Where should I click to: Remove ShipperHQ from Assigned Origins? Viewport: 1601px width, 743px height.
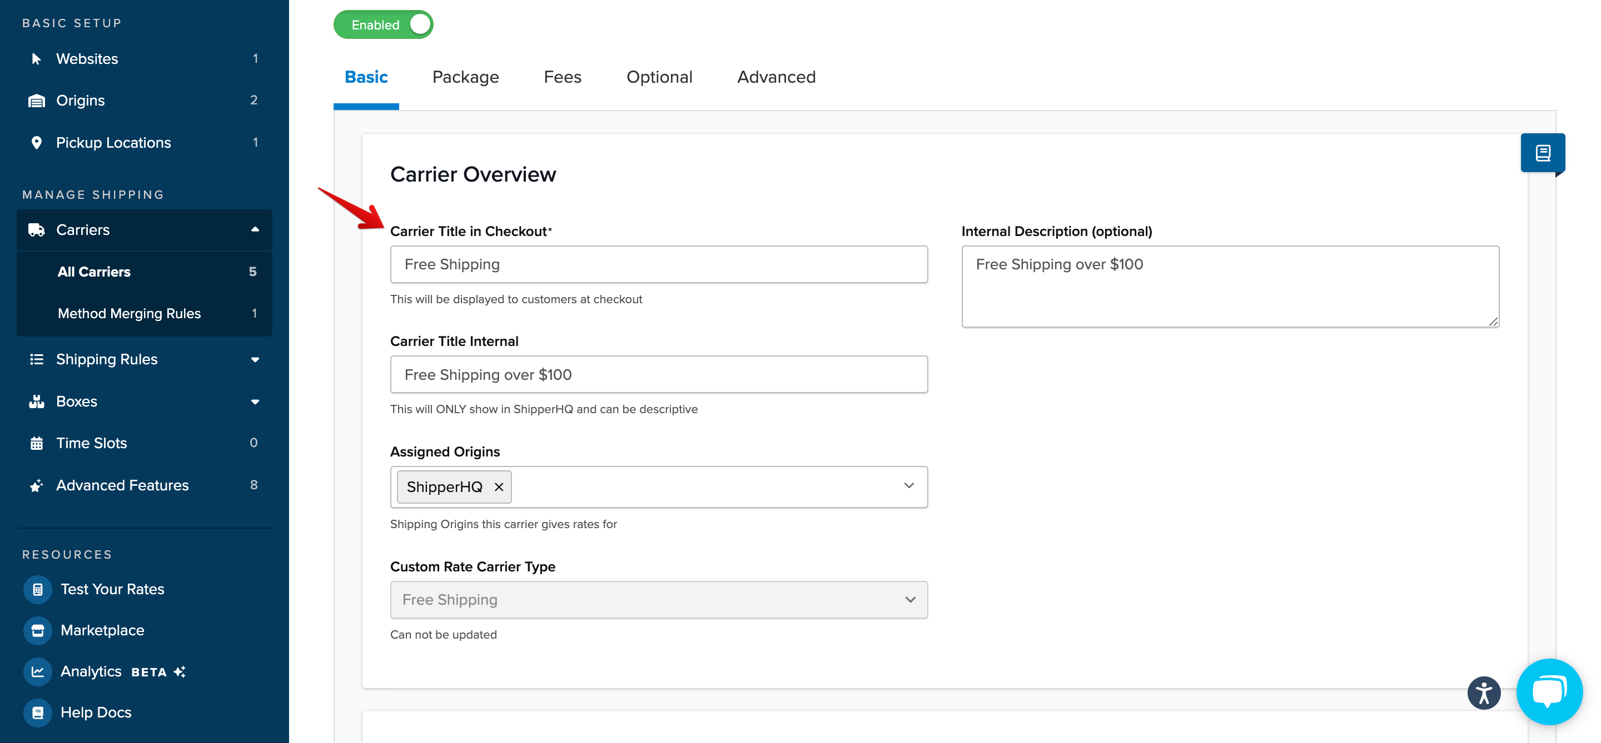tap(499, 487)
